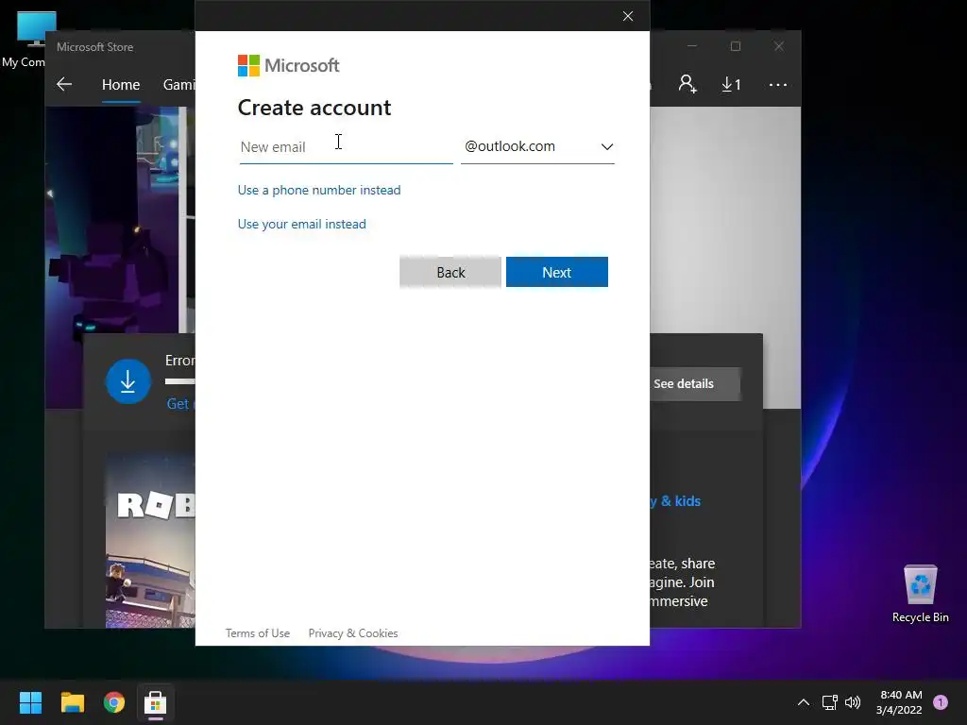Click the blue download circle icon
Screen dimensions: 967x725
coord(128,381)
